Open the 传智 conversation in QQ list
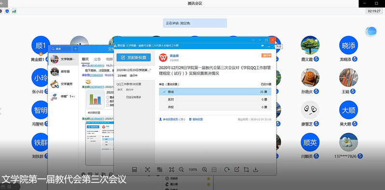The width and height of the screenshot is (385, 190). 63,97
